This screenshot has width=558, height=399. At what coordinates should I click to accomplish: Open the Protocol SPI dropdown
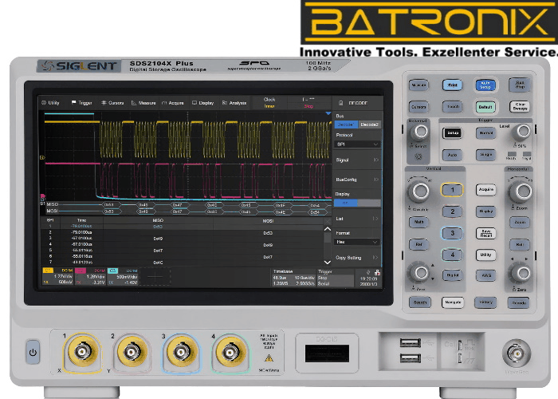coord(357,144)
